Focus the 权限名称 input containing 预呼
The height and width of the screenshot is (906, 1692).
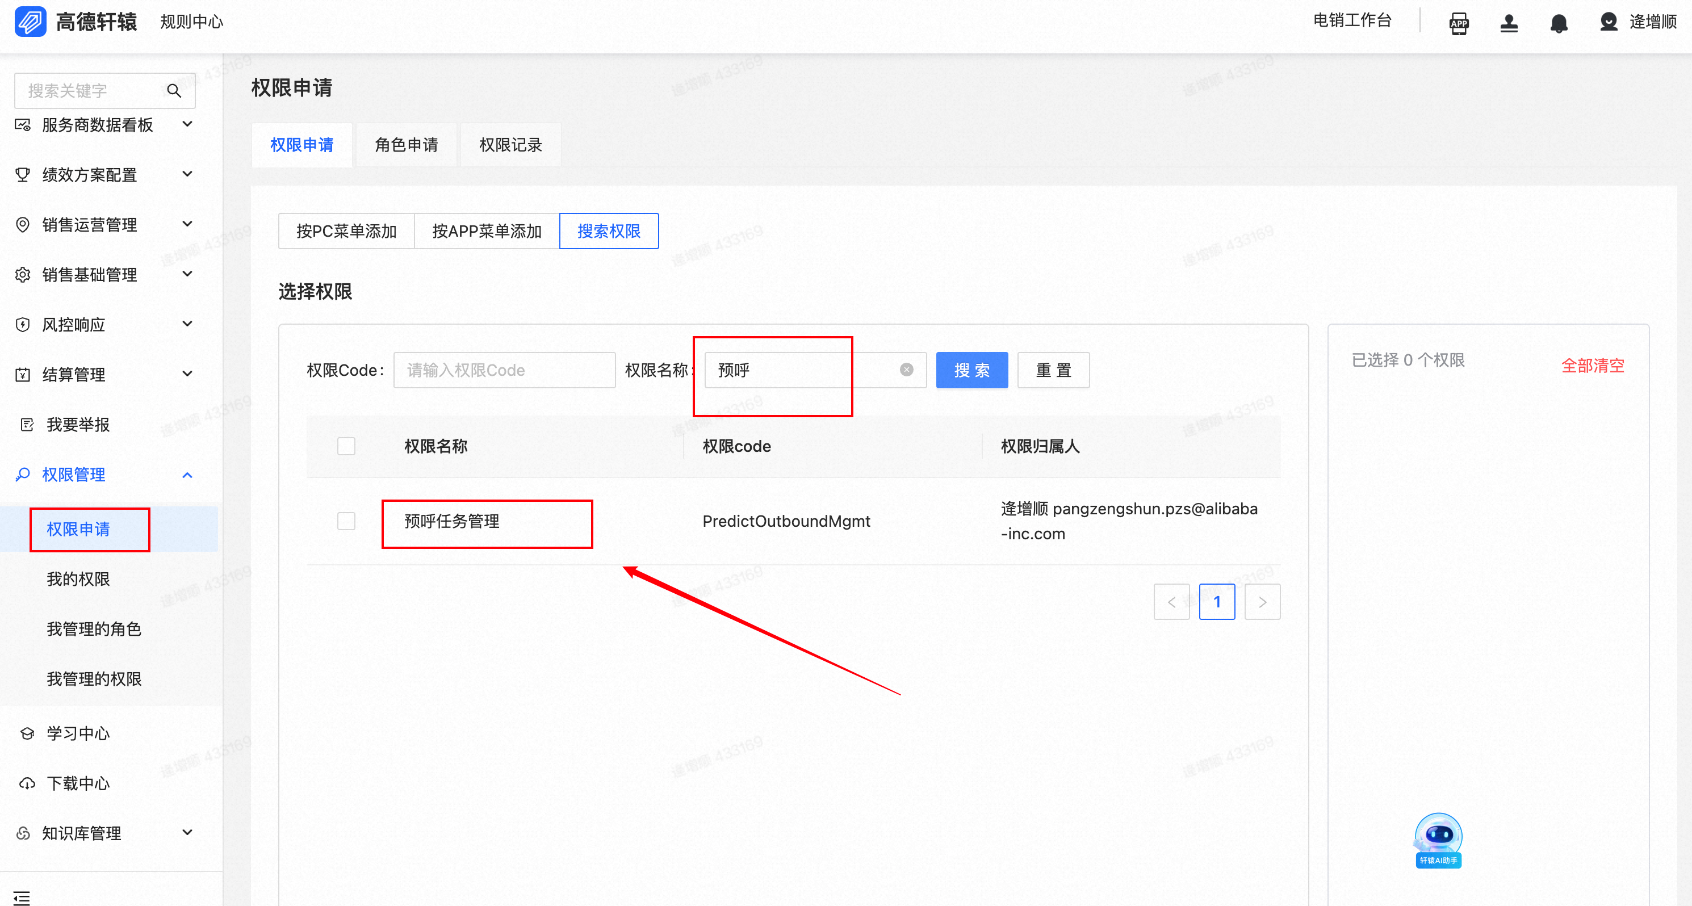[816, 370]
